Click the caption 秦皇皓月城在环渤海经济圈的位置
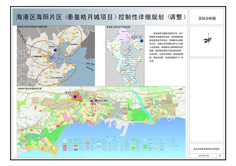Image resolution: width=236 pixels, height=166 pixels. [x=32, y=27]
